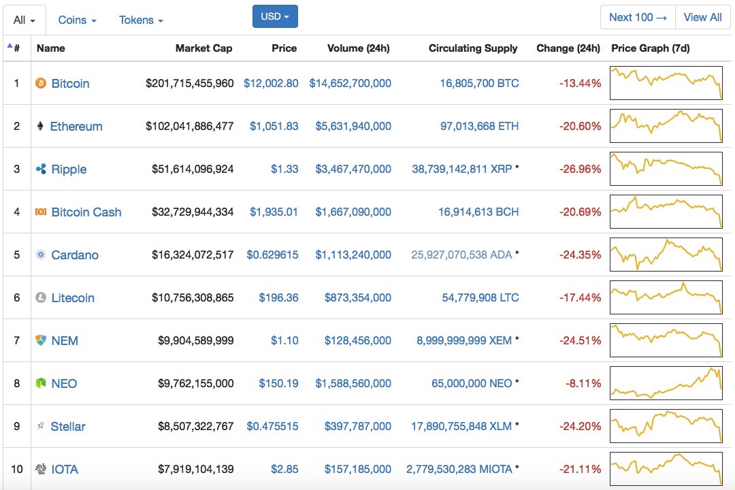Click NEO supply 65,000,000 NEO

472,384
